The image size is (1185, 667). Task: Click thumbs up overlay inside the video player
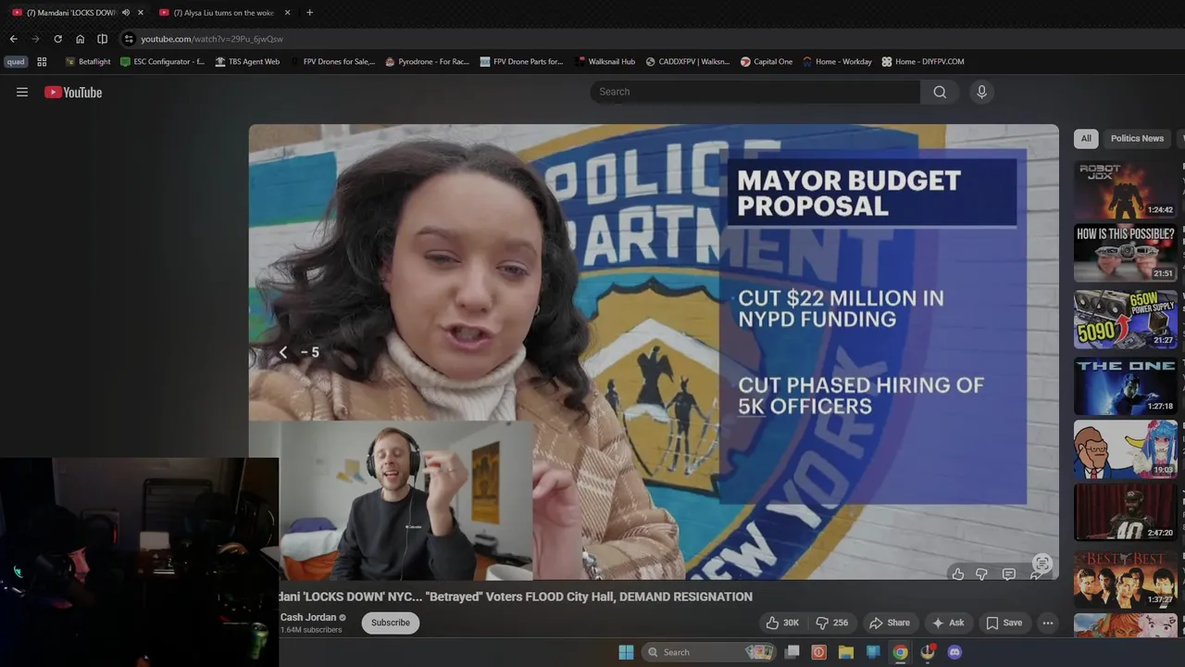tap(958, 574)
